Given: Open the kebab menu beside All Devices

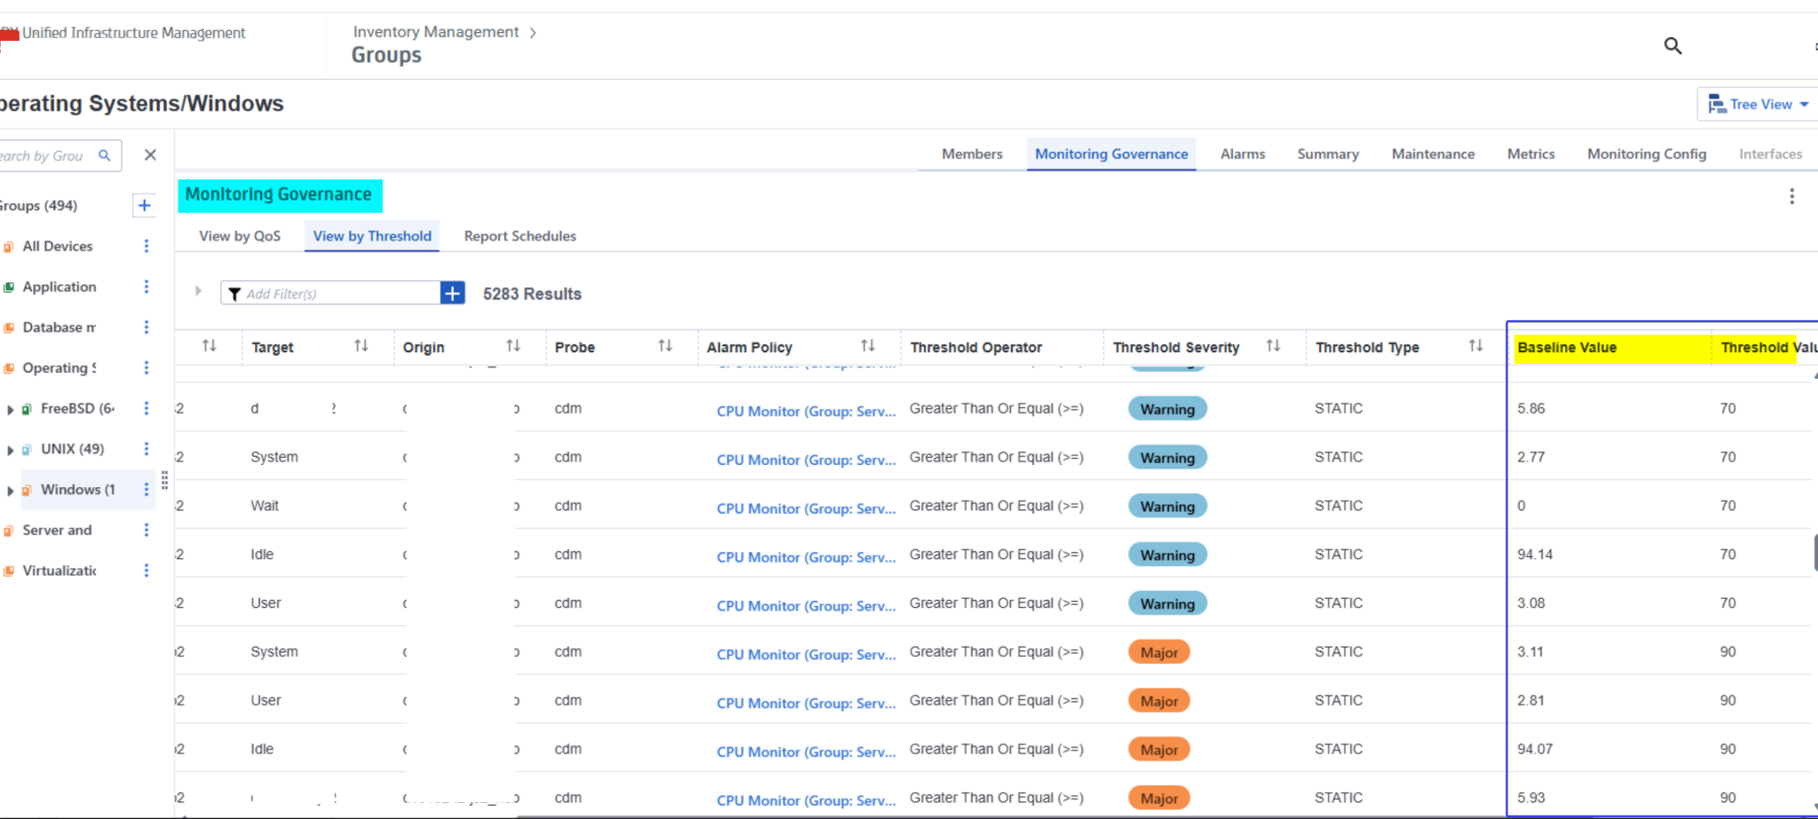Looking at the screenshot, I should (146, 246).
